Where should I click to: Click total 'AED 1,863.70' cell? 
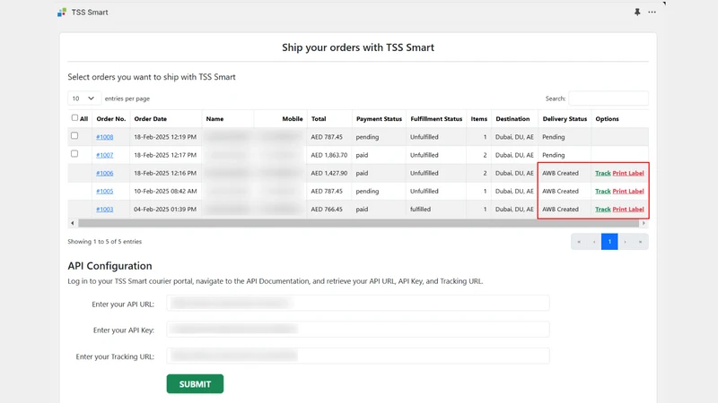point(328,155)
